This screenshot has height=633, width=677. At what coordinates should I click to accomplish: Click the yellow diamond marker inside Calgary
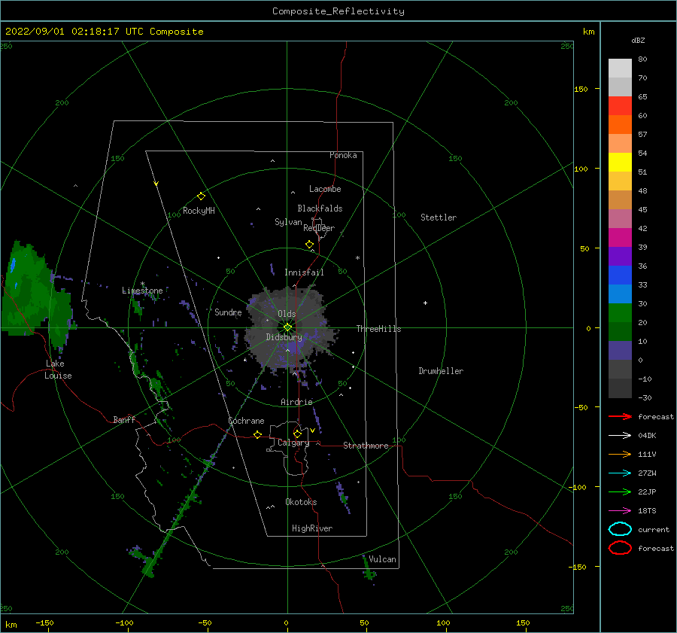click(x=297, y=434)
